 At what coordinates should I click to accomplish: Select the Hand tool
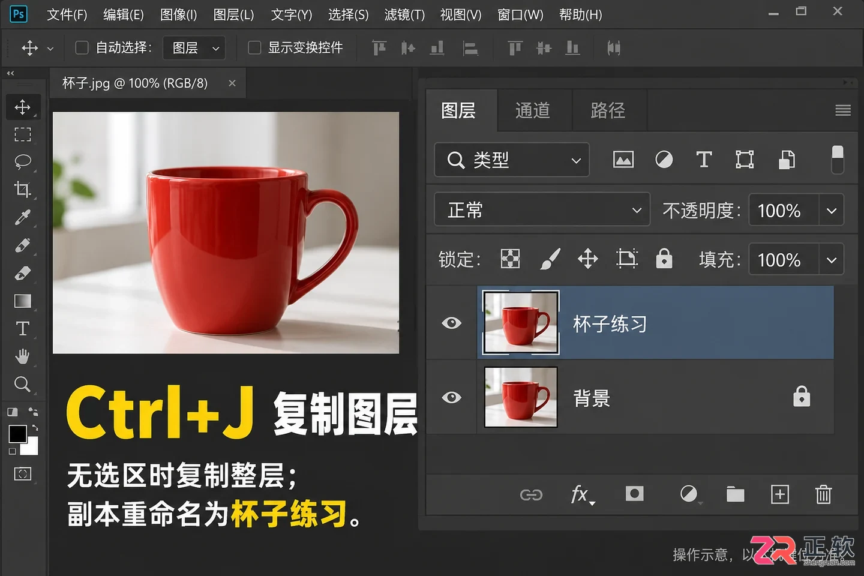click(x=23, y=356)
